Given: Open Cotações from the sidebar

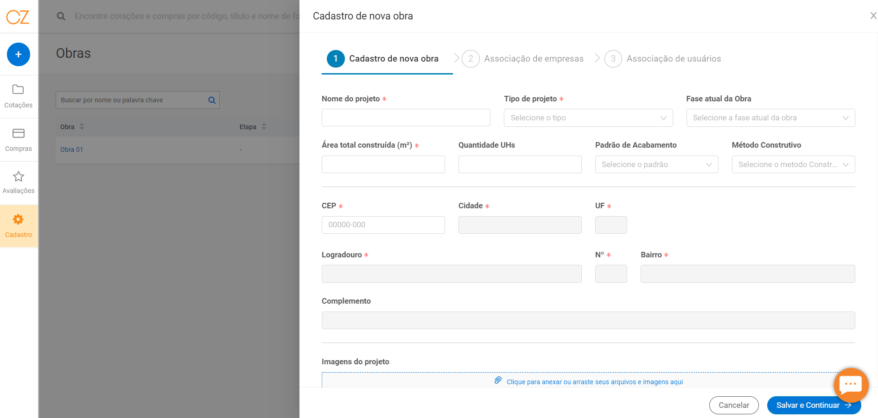Looking at the screenshot, I should tap(19, 96).
